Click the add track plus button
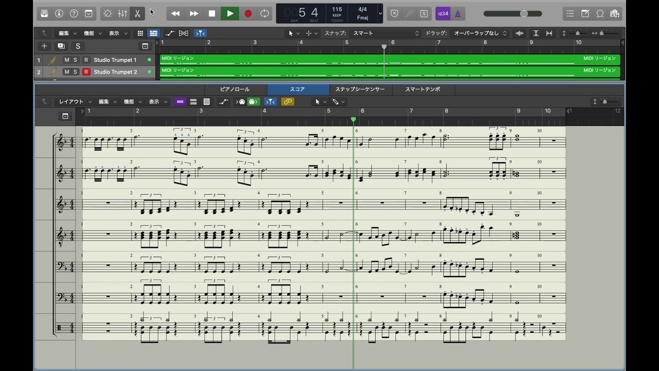Screen dimensions: 659x371 tap(44, 46)
